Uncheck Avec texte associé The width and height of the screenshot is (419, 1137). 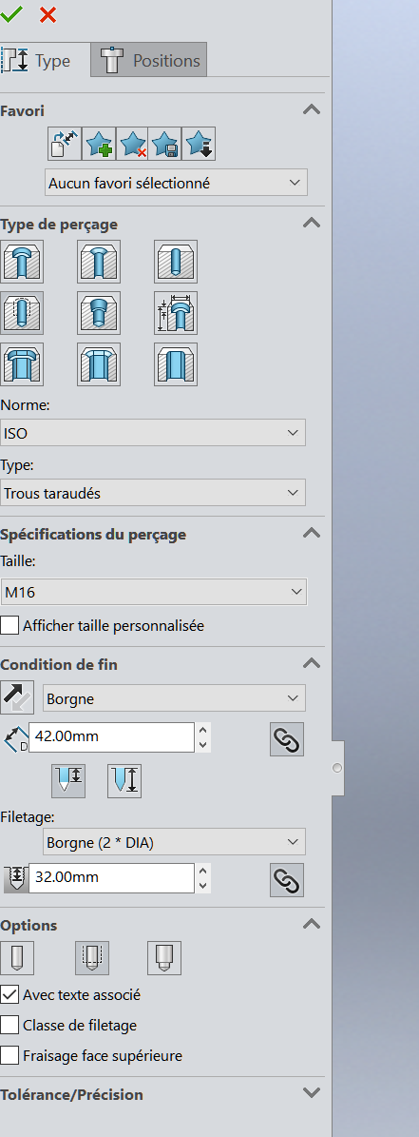point(10,995)
